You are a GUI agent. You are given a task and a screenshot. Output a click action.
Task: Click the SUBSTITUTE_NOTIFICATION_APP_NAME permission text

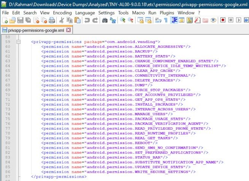[x=176, y=162]
